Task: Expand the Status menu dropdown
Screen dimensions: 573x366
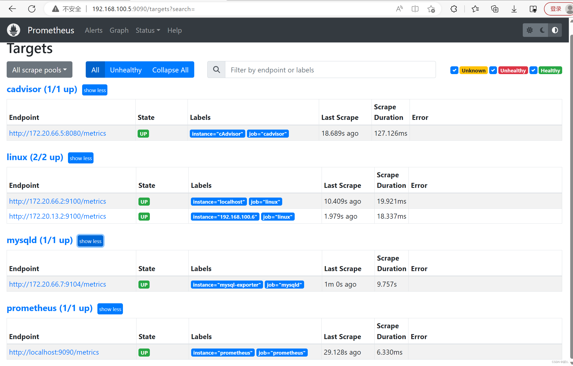Action: point(148,30)
